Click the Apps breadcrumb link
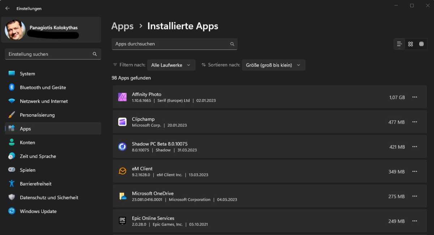 tap(122, 26)
